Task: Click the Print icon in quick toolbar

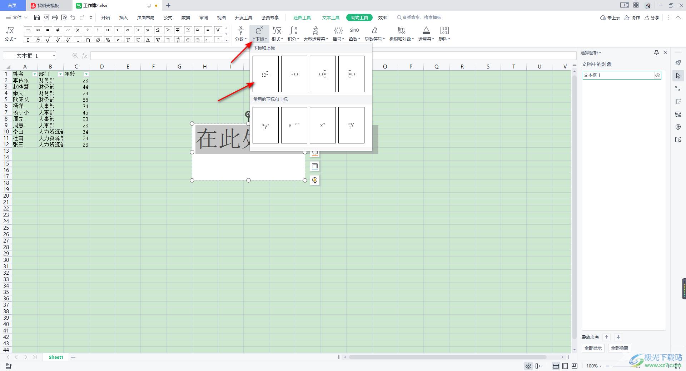Action: coord(55,17)
